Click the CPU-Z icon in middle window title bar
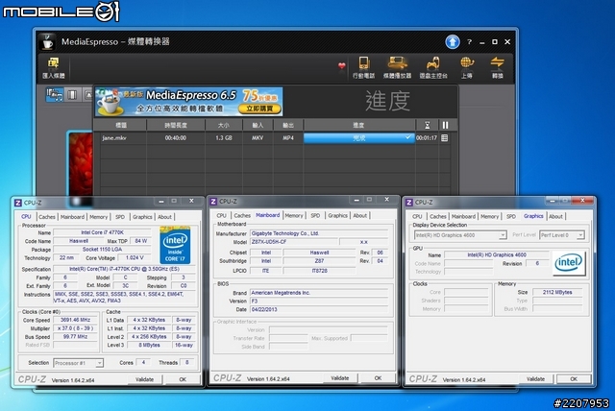The image size is (615, 411). point(213,202)
